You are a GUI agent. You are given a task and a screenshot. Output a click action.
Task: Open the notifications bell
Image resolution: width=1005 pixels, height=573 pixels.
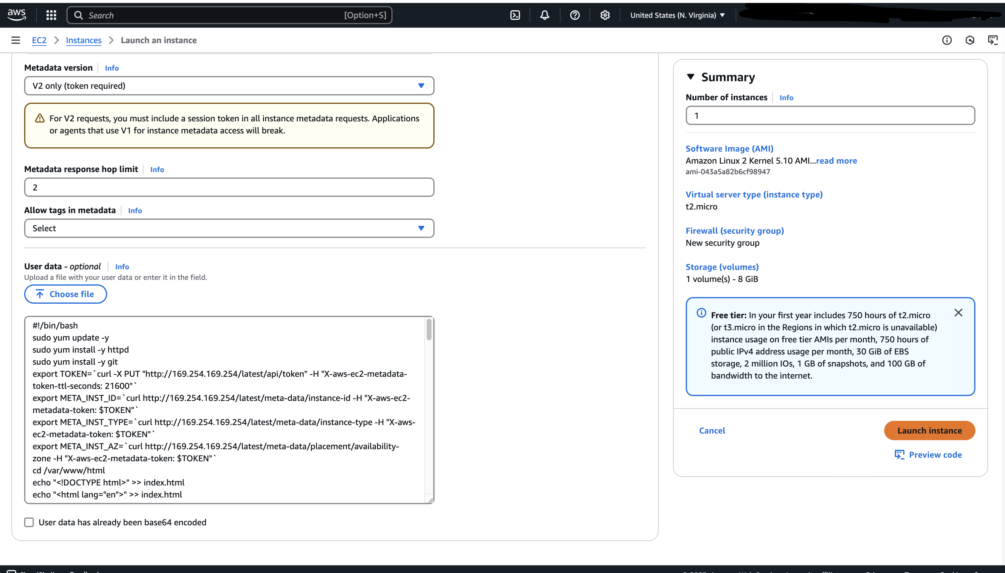coord(544,15)
